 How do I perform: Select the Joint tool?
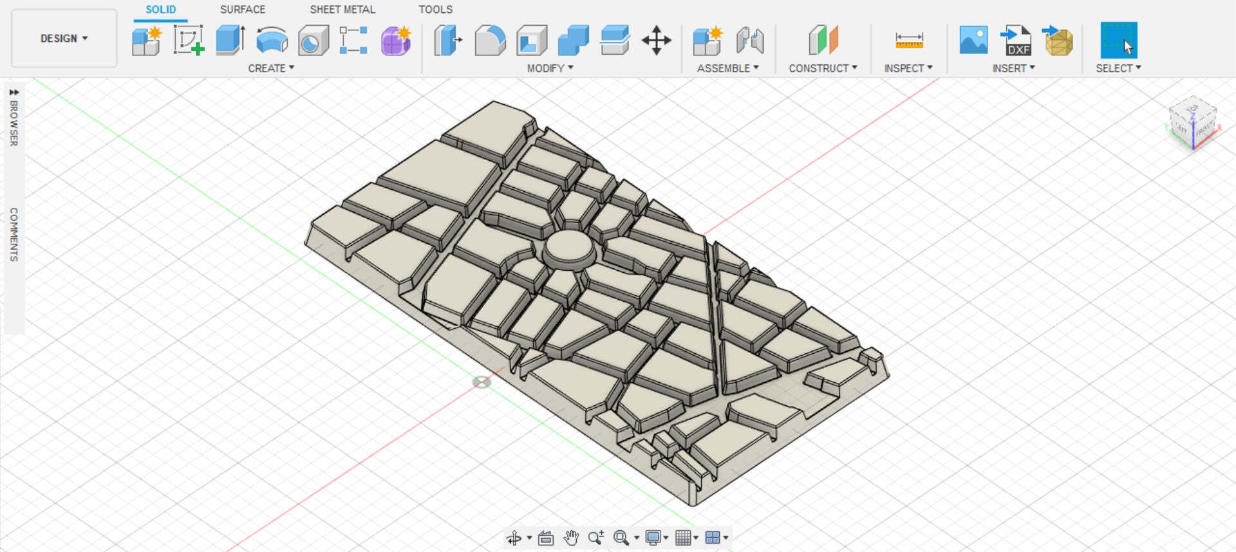click(x=750, y=41)
